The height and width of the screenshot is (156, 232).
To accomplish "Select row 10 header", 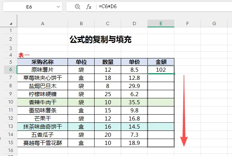I will [11, 102].
